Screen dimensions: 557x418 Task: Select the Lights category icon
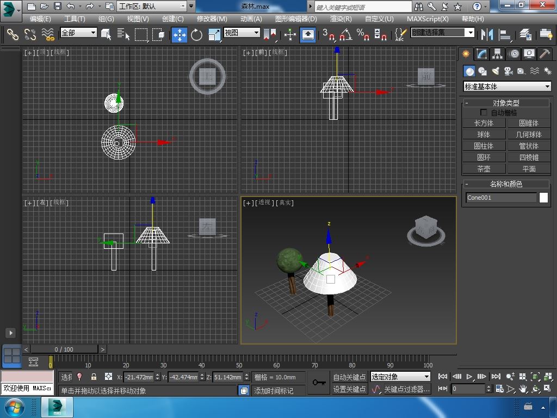click(x=496, y=71)
